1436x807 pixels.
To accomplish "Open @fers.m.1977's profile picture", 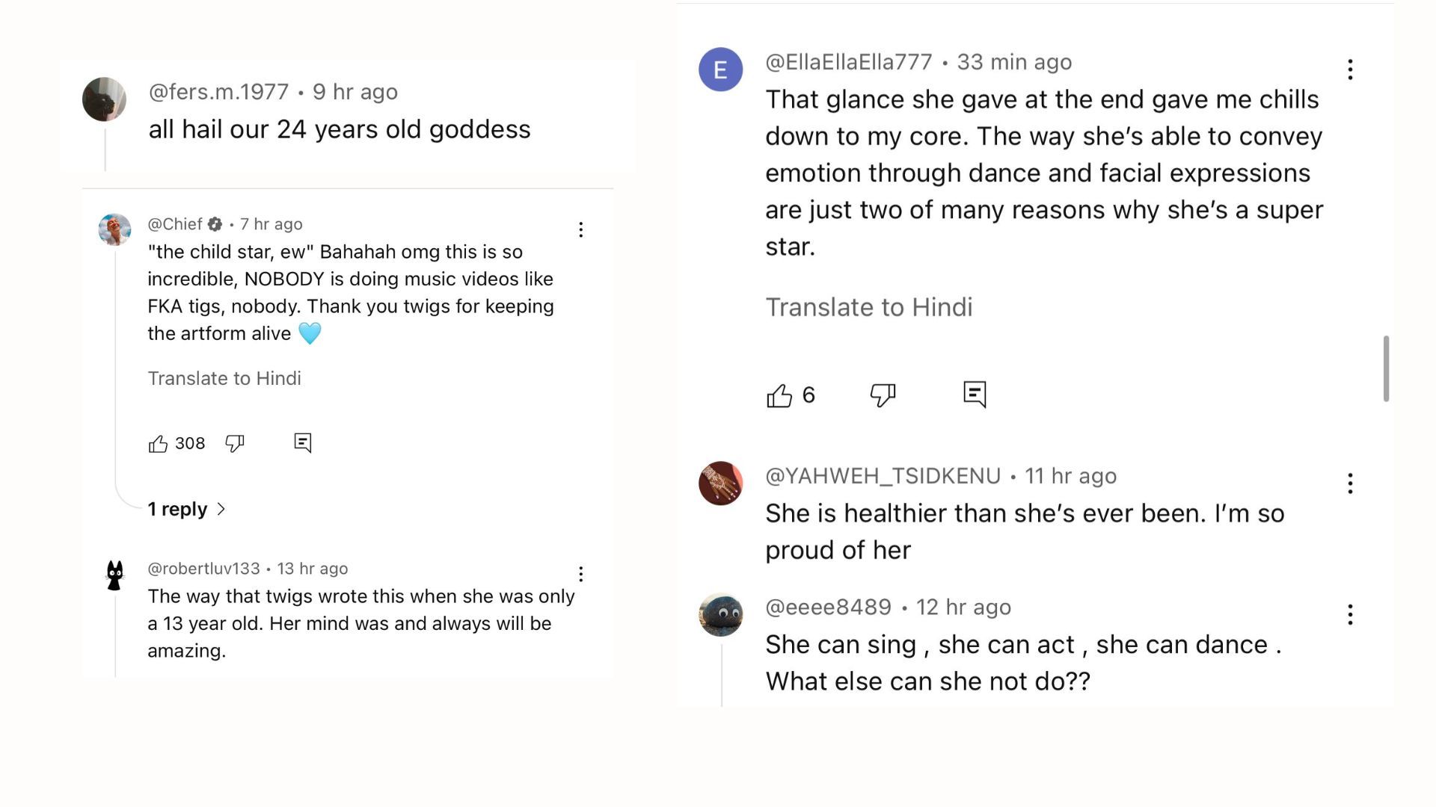I will [104, 99].
